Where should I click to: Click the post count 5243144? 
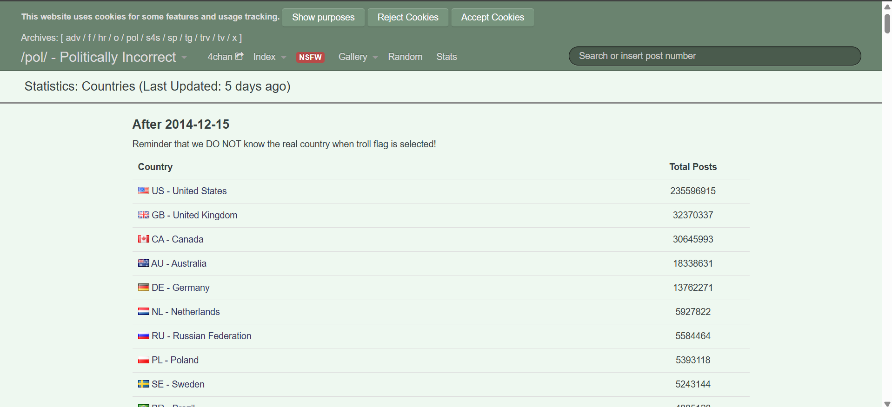pos(693,384)
